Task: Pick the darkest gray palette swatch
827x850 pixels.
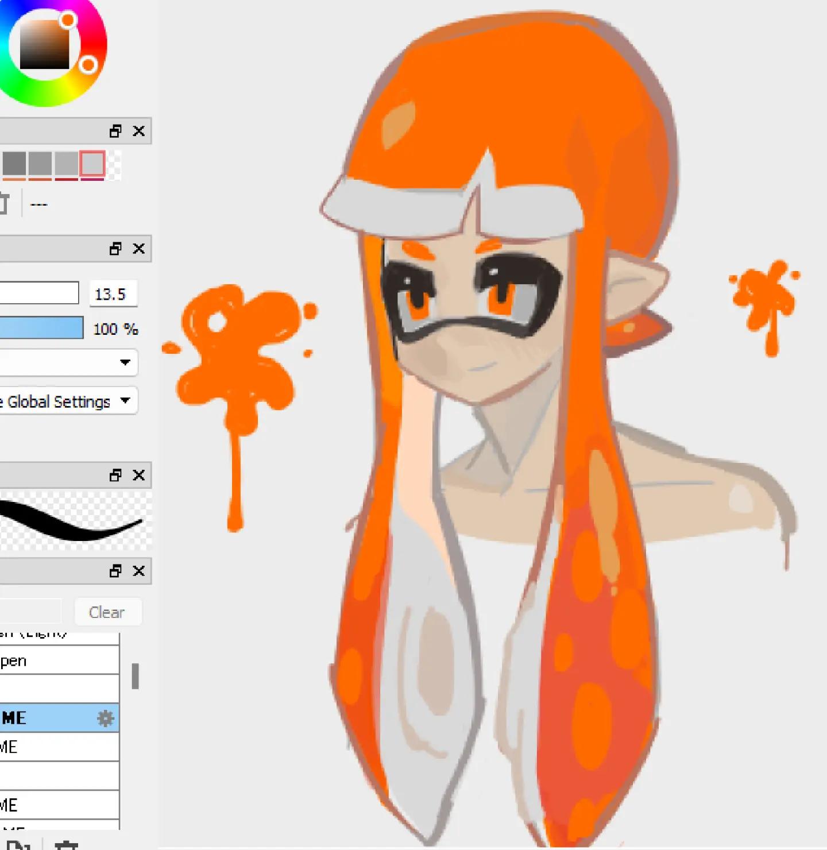Action: point(14,164)
